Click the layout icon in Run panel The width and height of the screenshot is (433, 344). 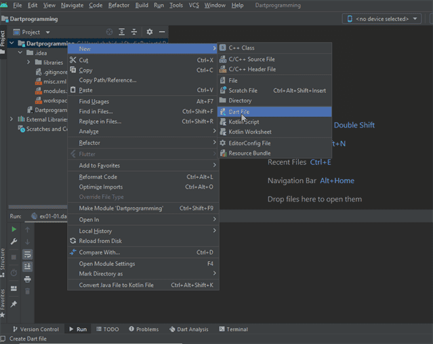pos(14,288)
